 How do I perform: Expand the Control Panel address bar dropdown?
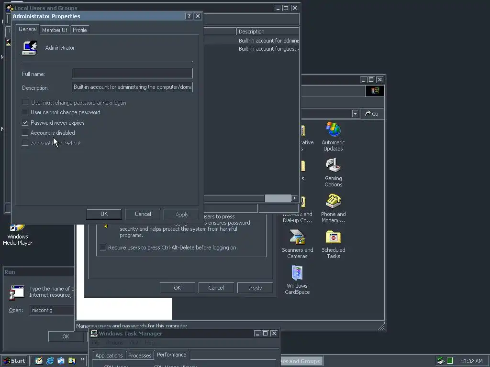click(x=355, y=114)
